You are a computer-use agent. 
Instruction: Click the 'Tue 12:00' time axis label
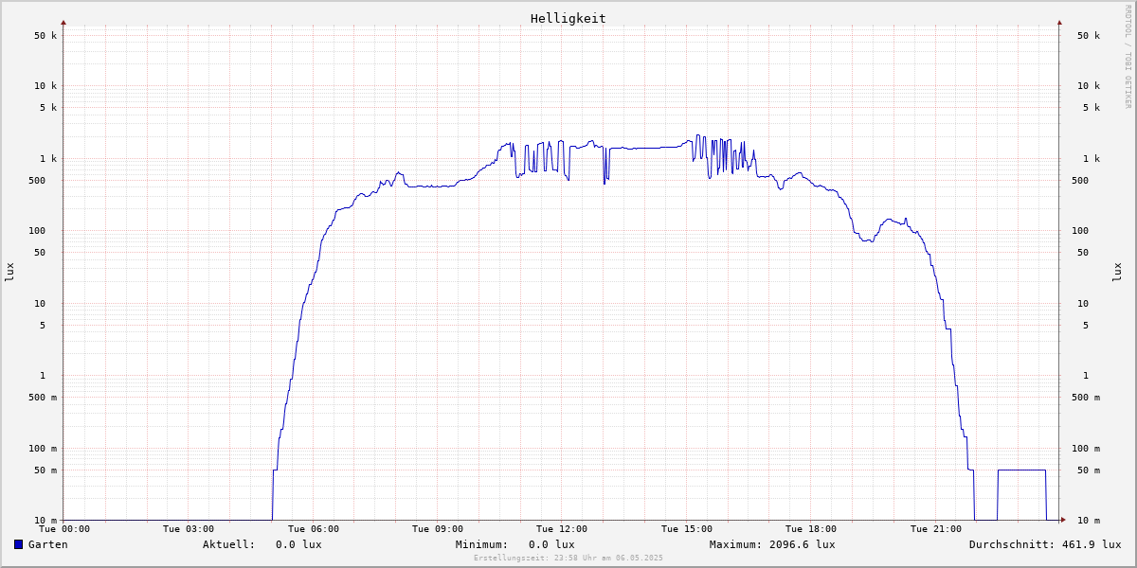click(x=562, y=529)
